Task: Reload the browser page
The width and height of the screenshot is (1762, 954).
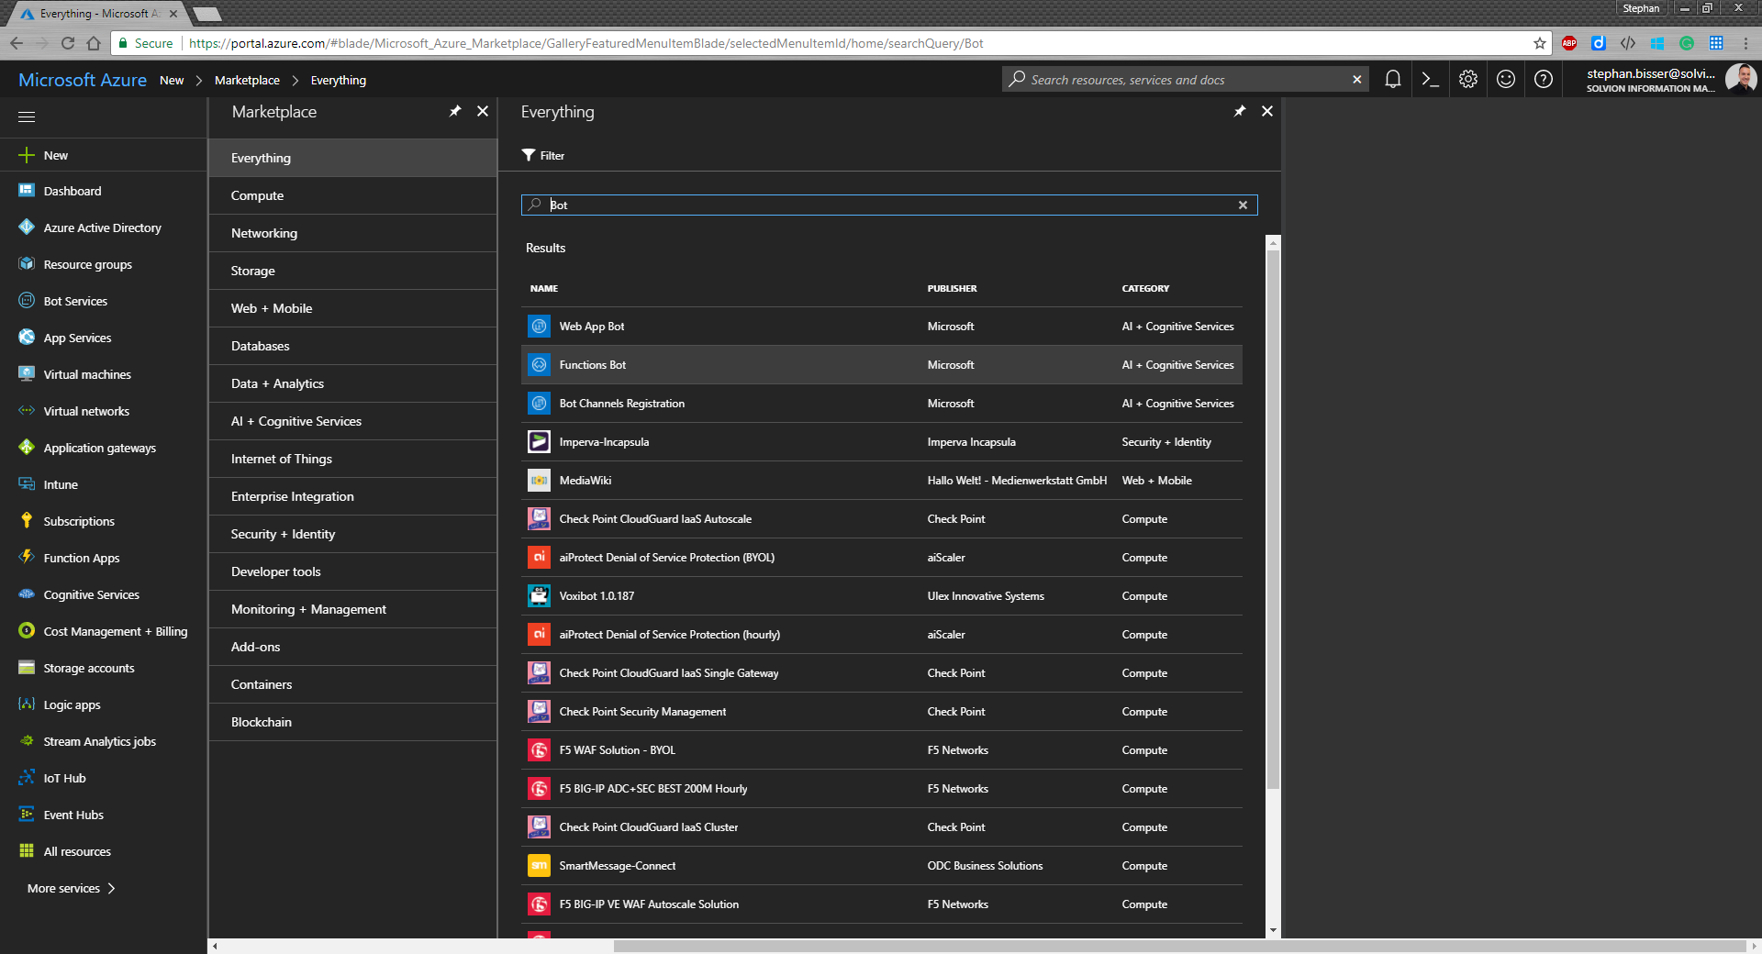Action: point(67,43)
